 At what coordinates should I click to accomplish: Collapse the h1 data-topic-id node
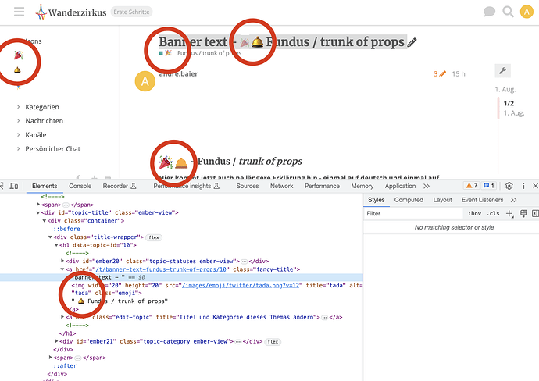pyautogui.click(x=56, y=245)
